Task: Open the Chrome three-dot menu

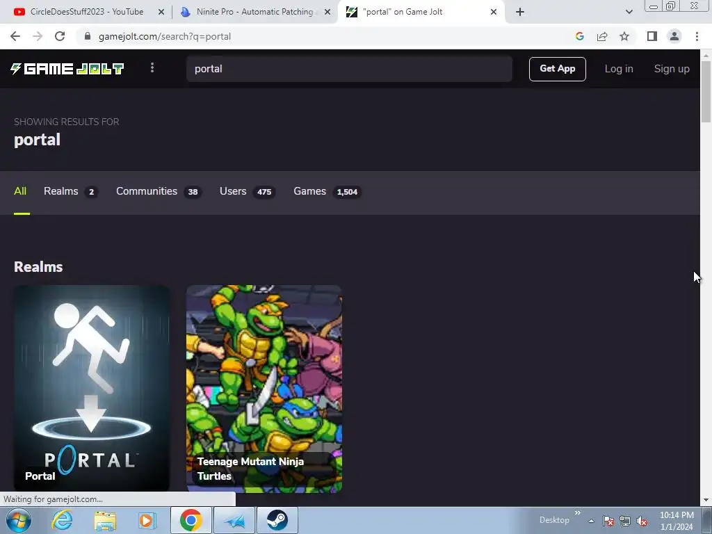Action: pyautogui.click(x=697, y=36)
